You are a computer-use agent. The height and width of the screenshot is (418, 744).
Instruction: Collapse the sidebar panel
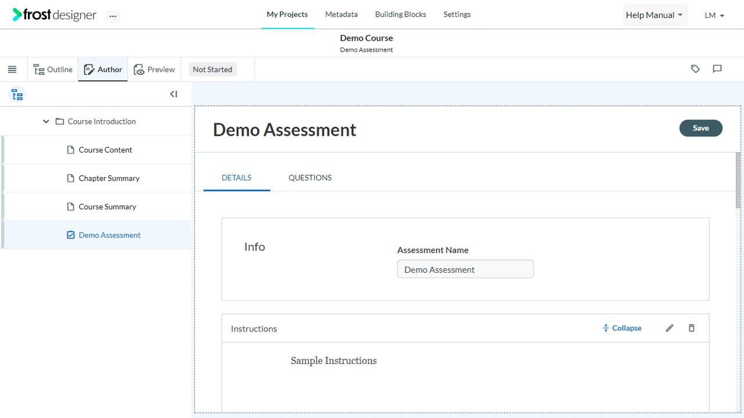(173, 94)
